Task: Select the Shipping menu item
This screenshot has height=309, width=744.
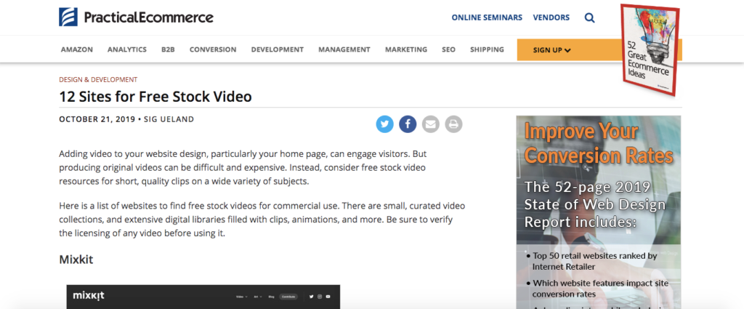Action: (488, 49)
